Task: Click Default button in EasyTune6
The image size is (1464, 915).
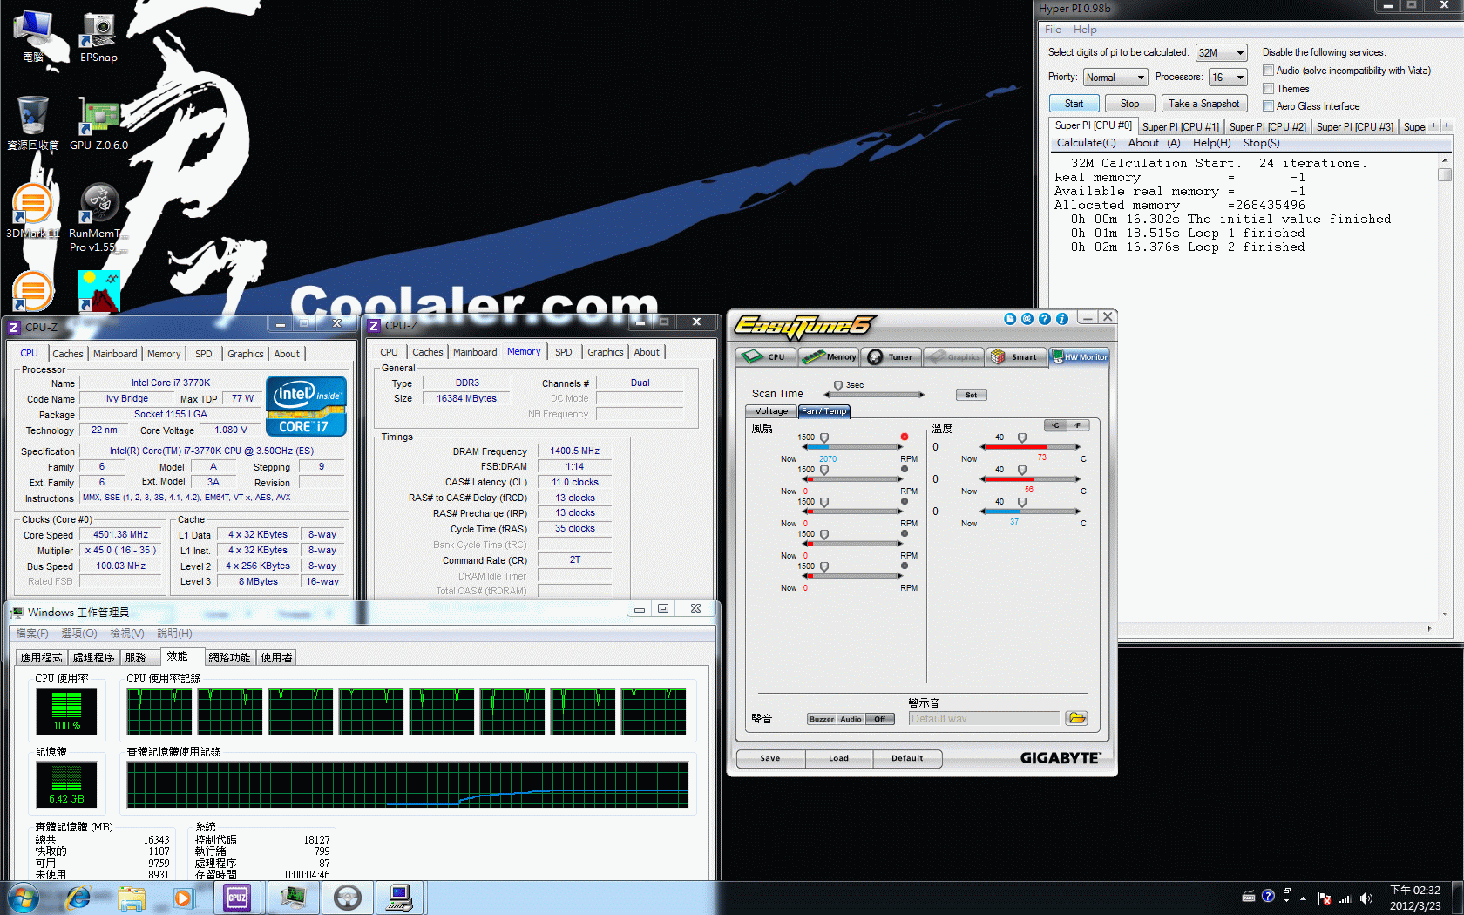Action: click(907, 758)
